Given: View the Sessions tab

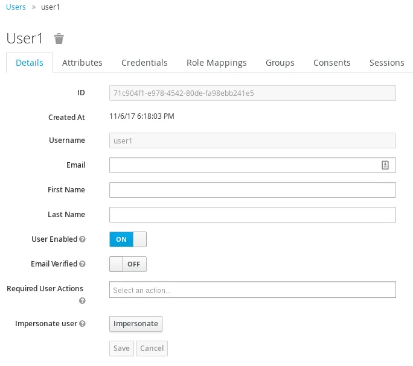Looking at the screenshot, I should (x=386, y=63).
